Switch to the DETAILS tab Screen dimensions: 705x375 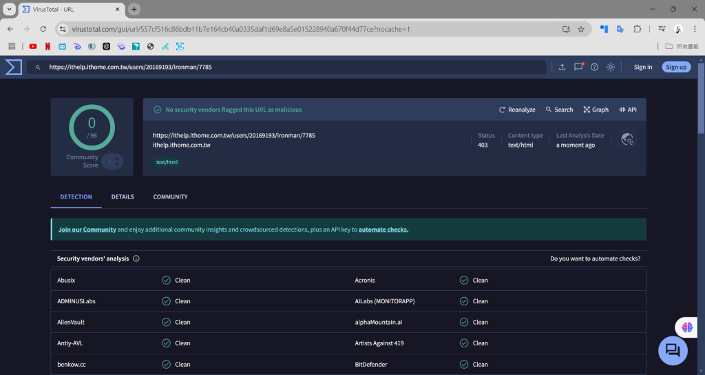[x=123, y=196]
